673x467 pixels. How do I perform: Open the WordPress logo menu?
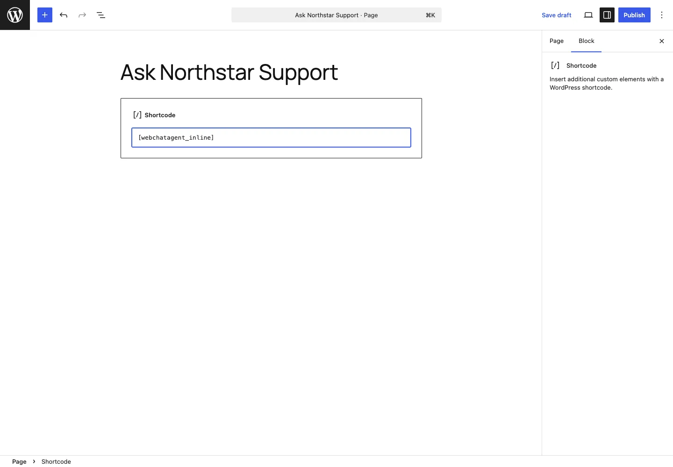(x=15, y=15)
